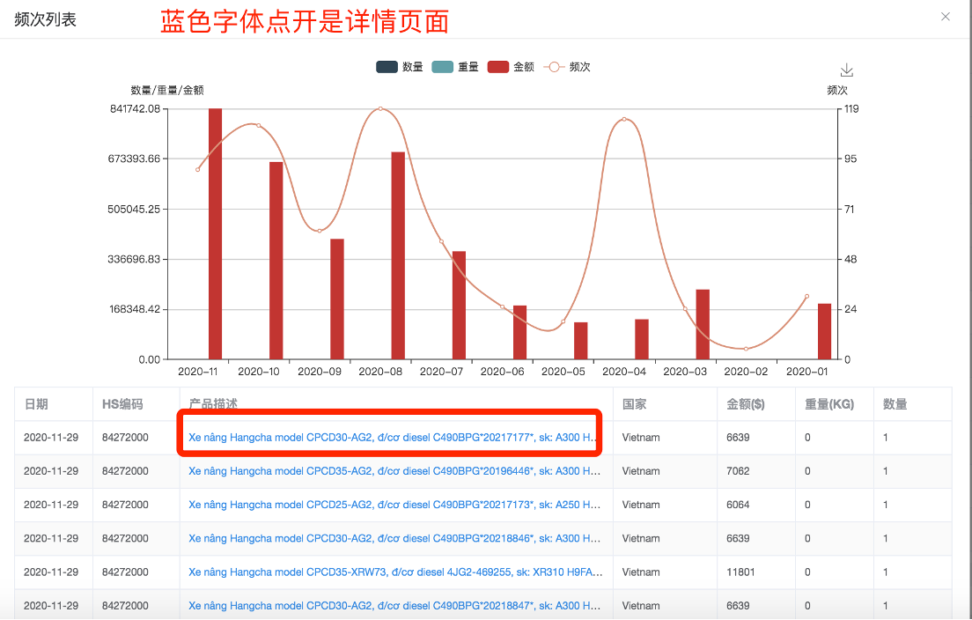This screenshot has width=972, height=620.
Task: Click the 2020-07 red amount bar
Action: pyautogui.click(x=459, y=305)
